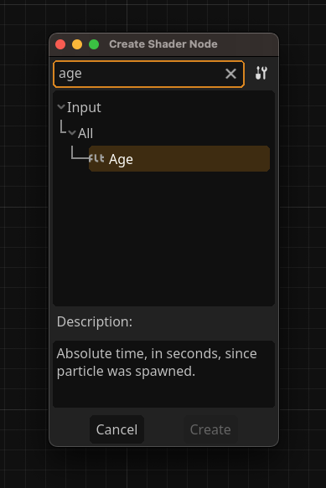This screenshot has width=326, height=488.
Task: Collapse the All subcategory chevron
Action: (72, 133)
